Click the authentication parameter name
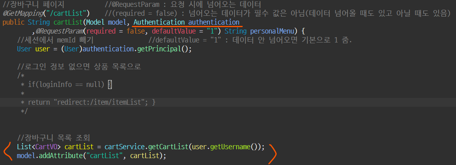This screenshot has width=456, height=165. coord(214,22)
